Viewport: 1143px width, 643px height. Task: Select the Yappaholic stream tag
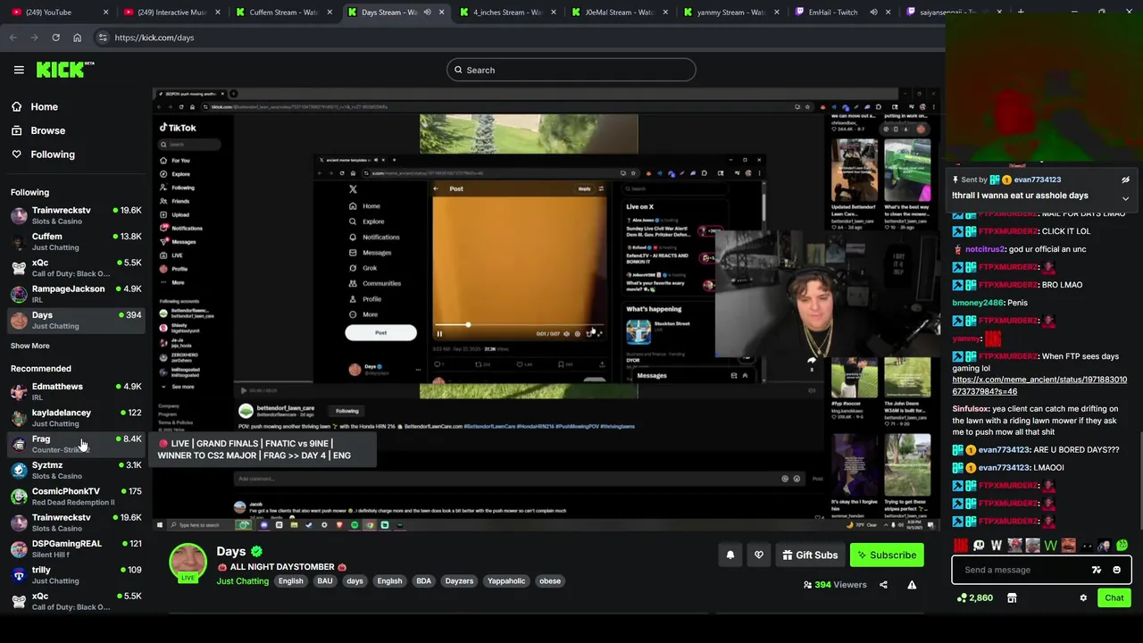pos(506,580)
